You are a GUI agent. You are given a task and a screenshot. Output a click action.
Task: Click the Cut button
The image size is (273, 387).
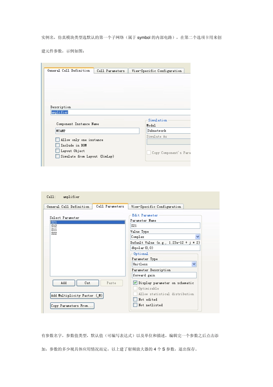pos(88,283)
